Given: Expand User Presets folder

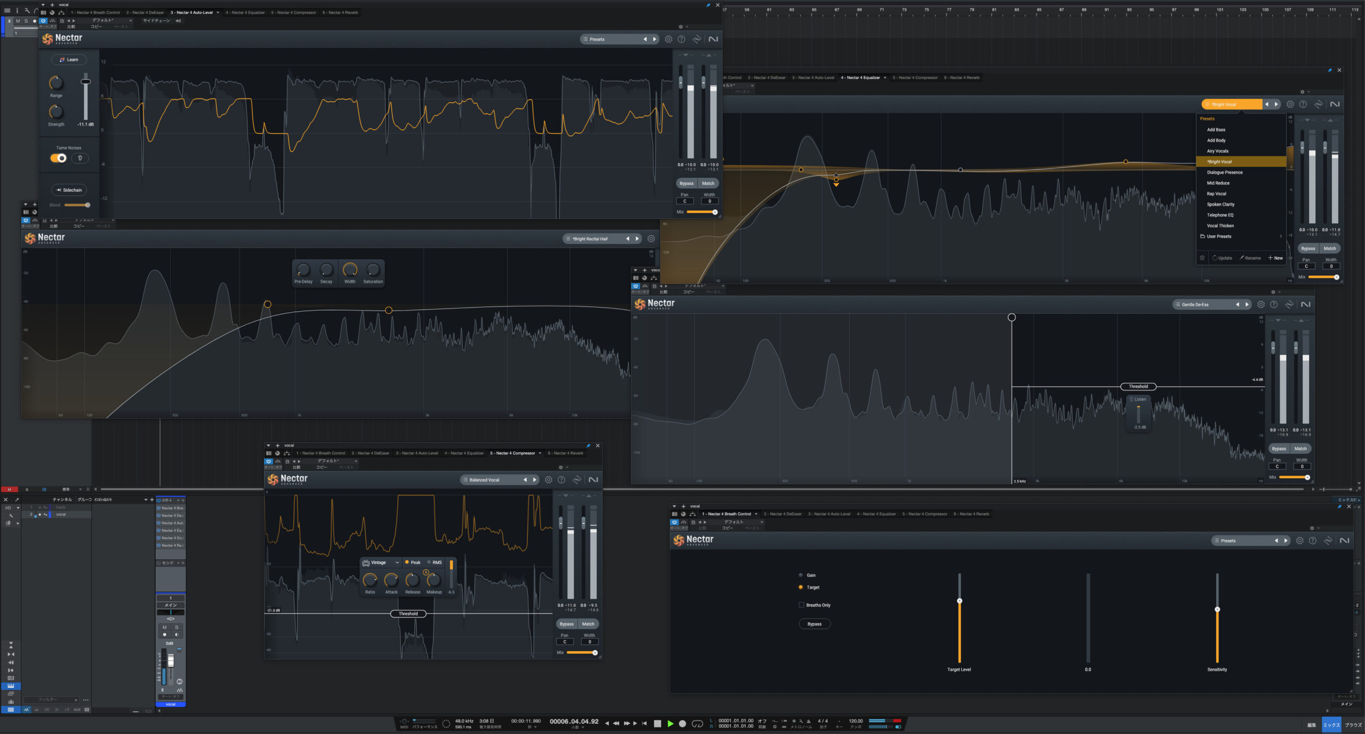Looking at the screenshot, I should [x=1241, y=236].
